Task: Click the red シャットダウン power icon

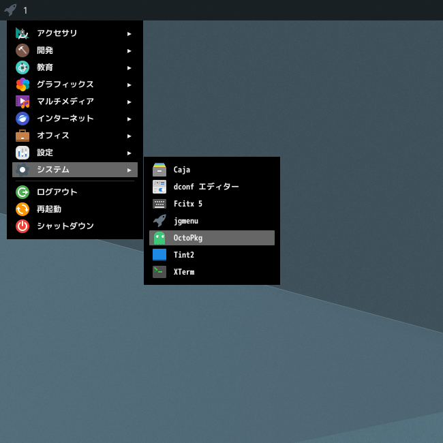Action: click(x=22, y=226)
